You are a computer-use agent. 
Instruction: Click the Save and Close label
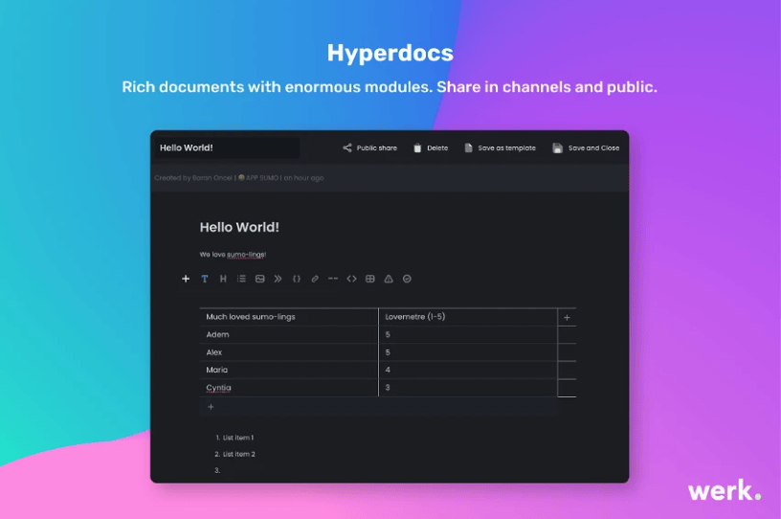coord(593,148)
